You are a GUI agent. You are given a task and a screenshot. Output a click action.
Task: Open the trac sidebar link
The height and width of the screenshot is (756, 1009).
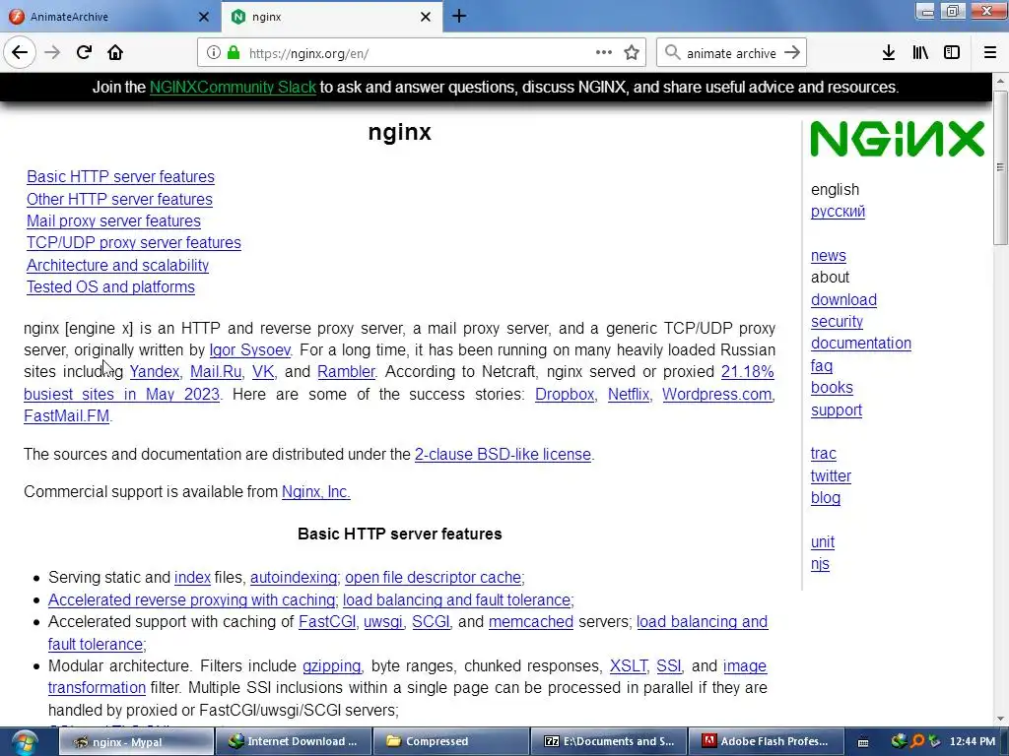coord(823,454)
